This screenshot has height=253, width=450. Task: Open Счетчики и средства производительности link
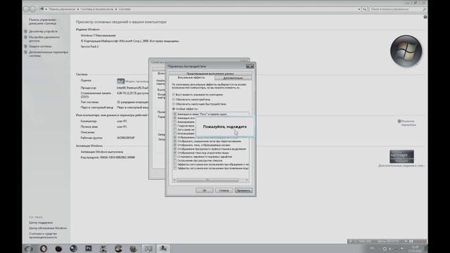tap(43, 235)
